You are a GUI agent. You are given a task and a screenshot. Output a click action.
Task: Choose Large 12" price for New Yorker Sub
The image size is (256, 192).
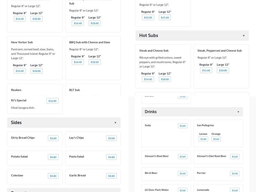pyautogui.click(x=36, y=71)
